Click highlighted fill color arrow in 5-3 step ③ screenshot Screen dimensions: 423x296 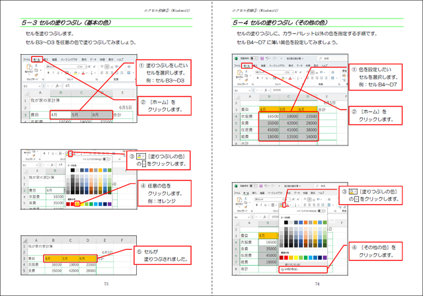71,154
